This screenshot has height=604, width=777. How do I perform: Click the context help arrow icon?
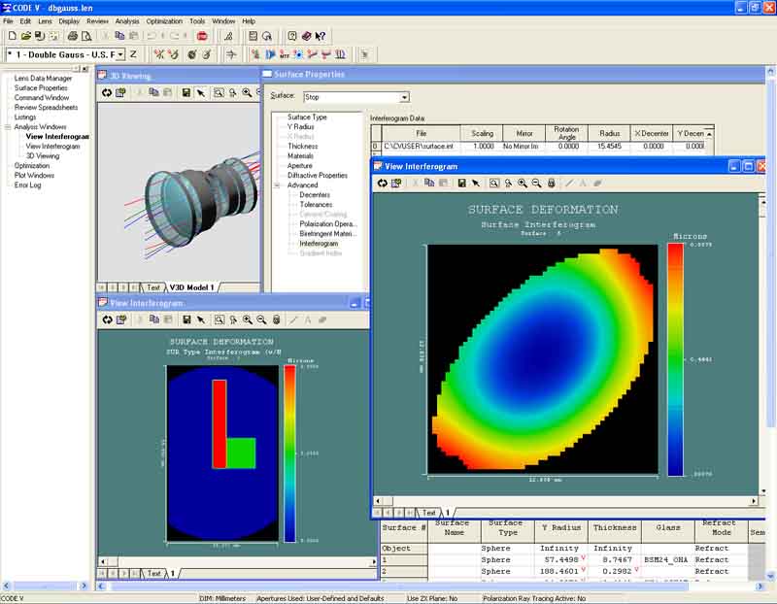pos(321,36)
